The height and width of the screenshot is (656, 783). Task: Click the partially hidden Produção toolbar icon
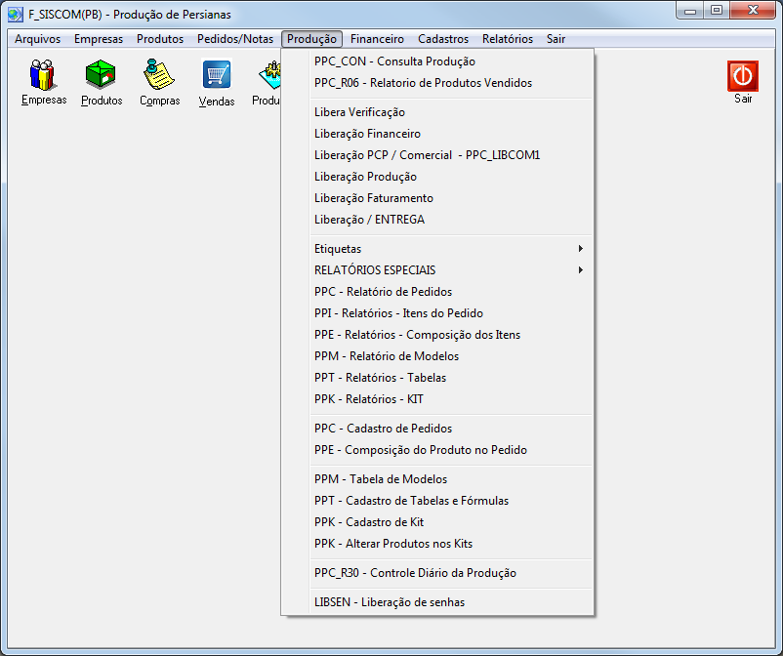[x=267, y=82]
